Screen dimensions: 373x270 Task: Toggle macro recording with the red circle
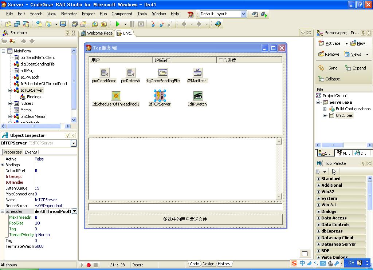(89, 265)
